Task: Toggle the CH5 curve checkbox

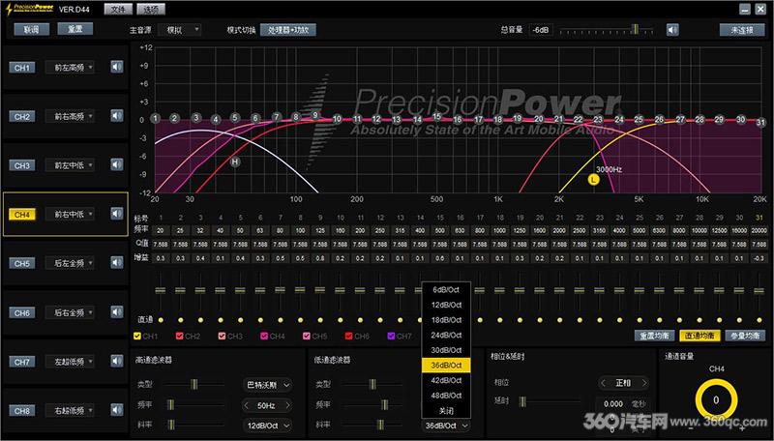Action: (x=307, y=336)
